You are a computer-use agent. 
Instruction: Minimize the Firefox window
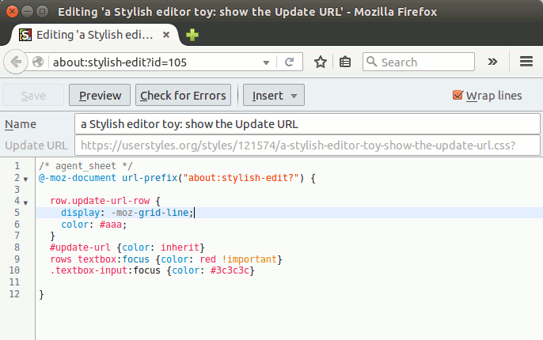(x=28, y=11)
